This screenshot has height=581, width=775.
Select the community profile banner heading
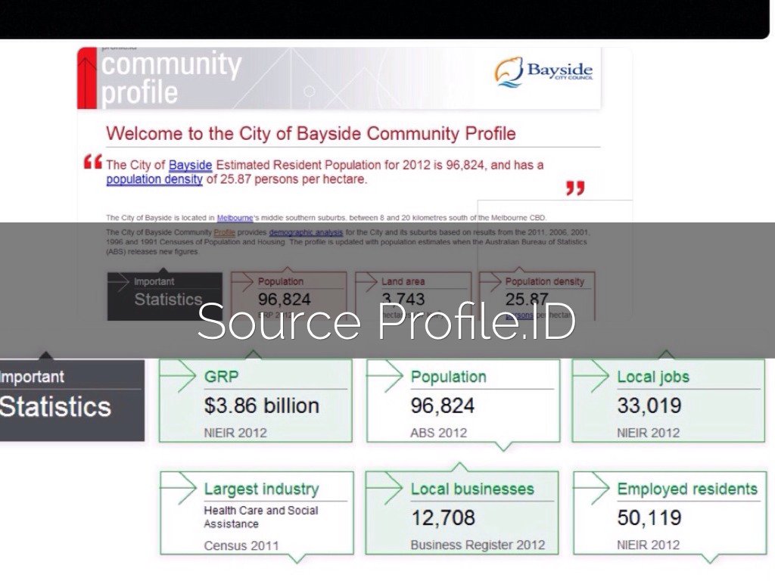pos(171,78)
